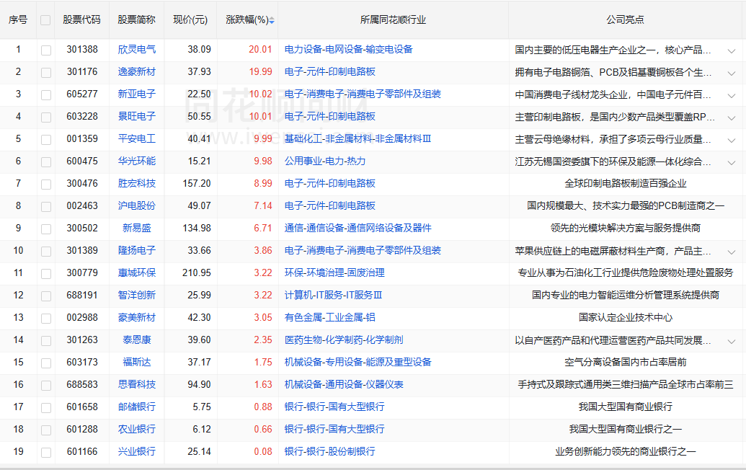Select the 惠城环保 row checkbox
Image resolution: width=746 pixels, height=470 pixels.
coord(46,273)
